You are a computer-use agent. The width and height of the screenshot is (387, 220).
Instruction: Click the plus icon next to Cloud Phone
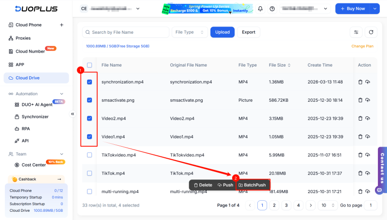pos(61,25)
